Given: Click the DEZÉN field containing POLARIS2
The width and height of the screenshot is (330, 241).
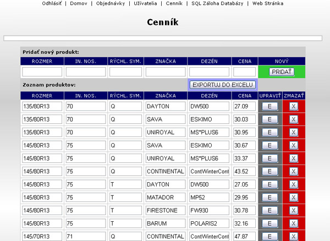Looking at the screenshot, I should click(x=209, y=223).
